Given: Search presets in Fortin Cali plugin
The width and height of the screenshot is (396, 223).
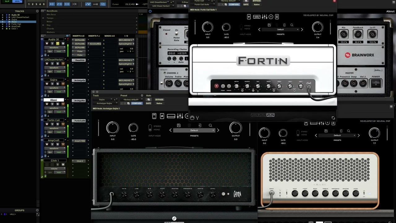Looking at the screenshot, I should point(292,25).
